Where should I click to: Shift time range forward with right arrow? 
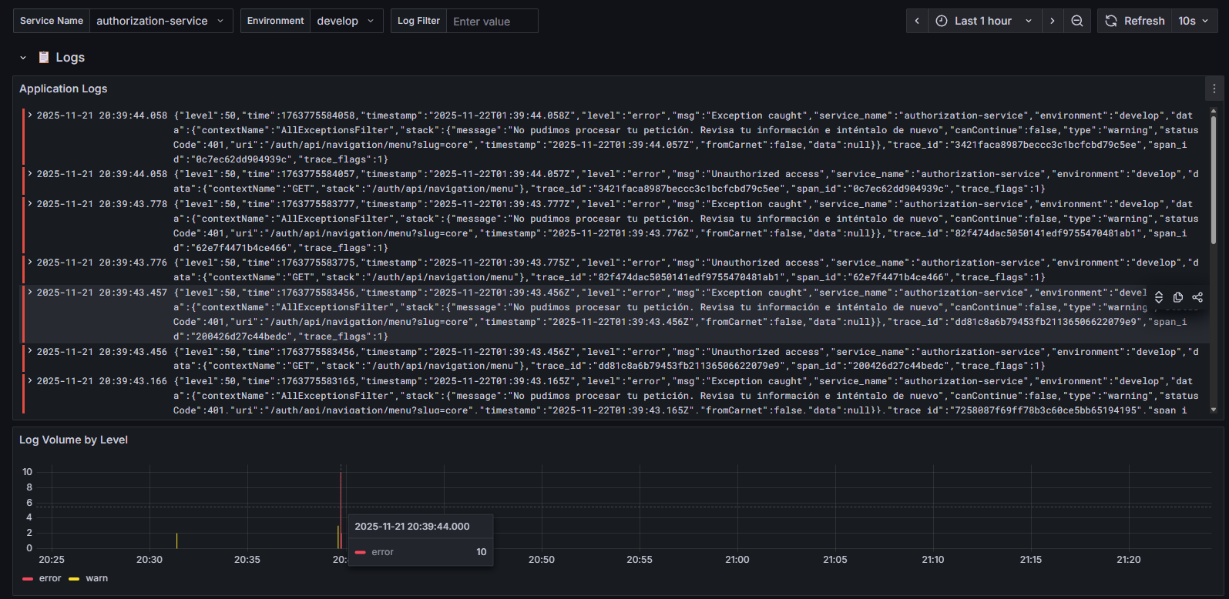pos(1053,21)
